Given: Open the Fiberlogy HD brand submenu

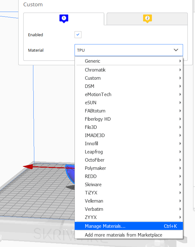Looking at the screenshot, I should (x=129, y=119).
